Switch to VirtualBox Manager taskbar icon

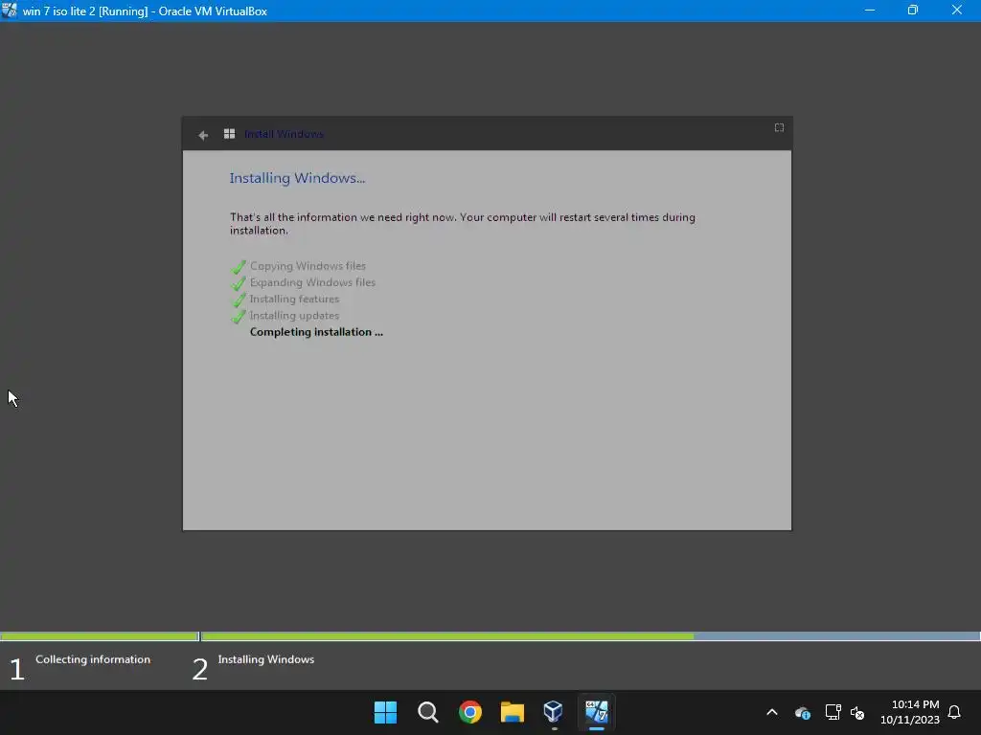point(554,712)
